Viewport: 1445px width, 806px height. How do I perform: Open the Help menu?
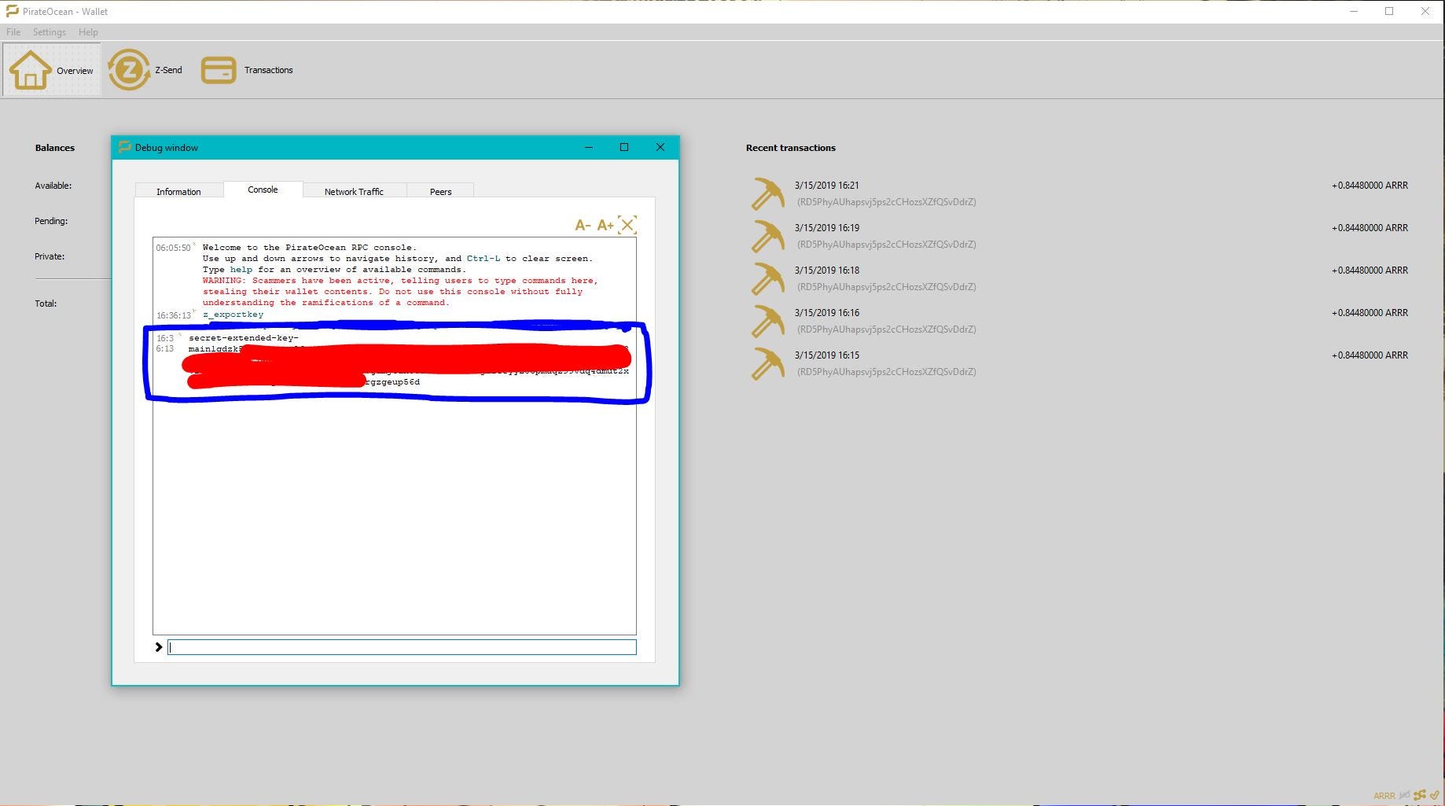click(88, 32)
